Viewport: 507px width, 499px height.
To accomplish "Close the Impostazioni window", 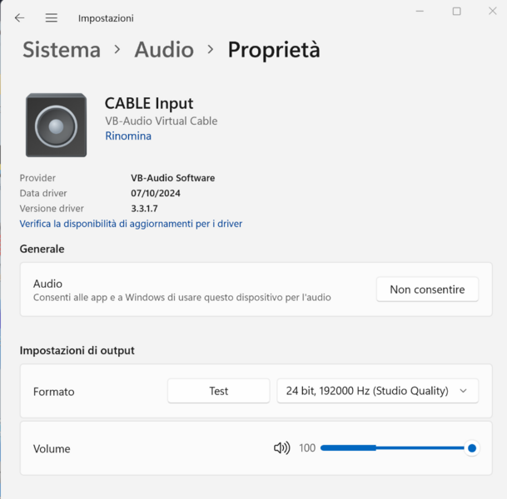I will click(495, 11).
